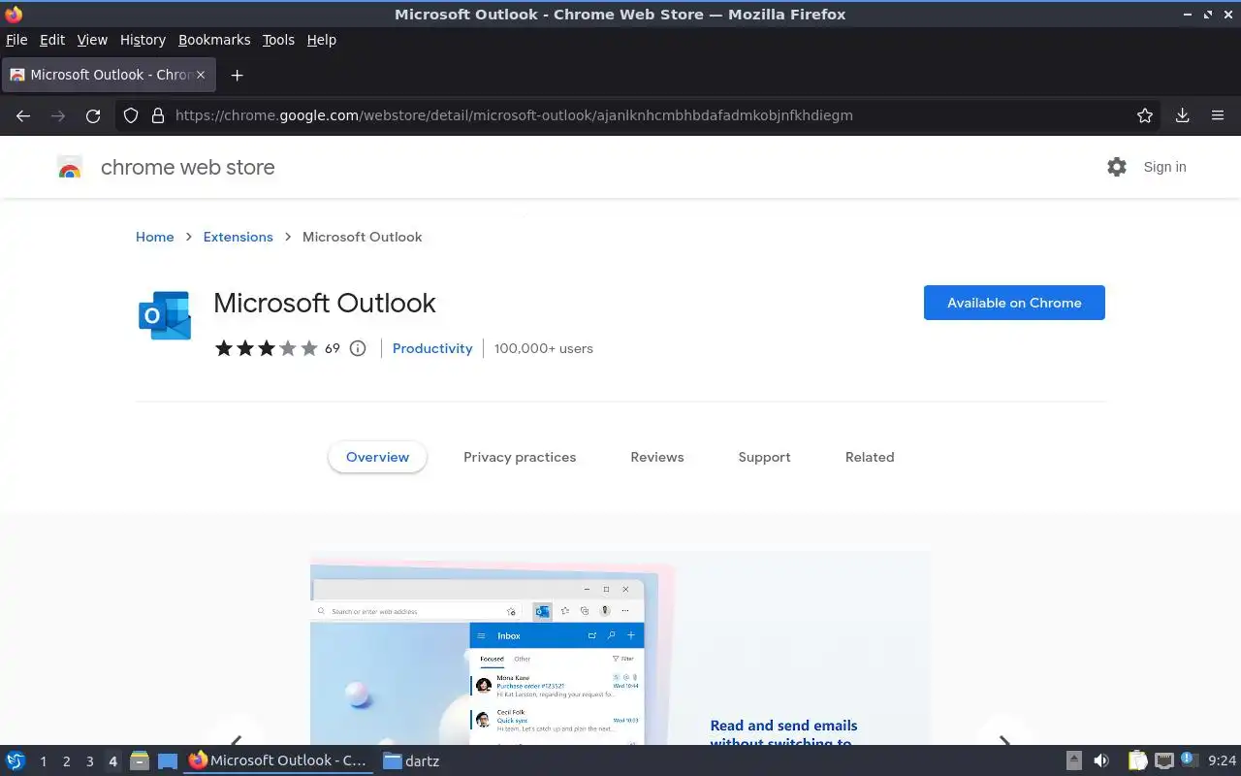Click the rating info circle icon
This screenshot has height=776, width=1241.
click(x=358, y=348)
